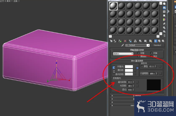Toggle the diffuse-specular color lock button
The height and width of the screenshot is (116, 176).
pyautogui.click(x=114, y=72)
